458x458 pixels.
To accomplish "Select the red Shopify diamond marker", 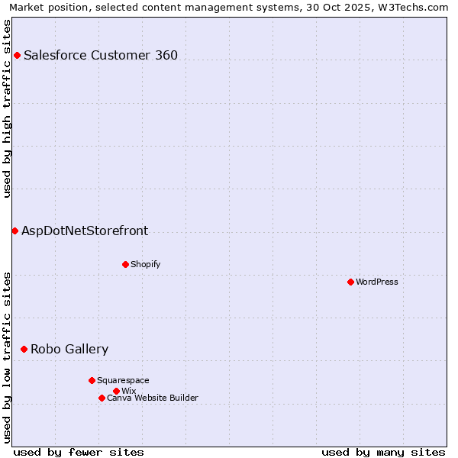I will pyautogui.click(x=125, y=264).
